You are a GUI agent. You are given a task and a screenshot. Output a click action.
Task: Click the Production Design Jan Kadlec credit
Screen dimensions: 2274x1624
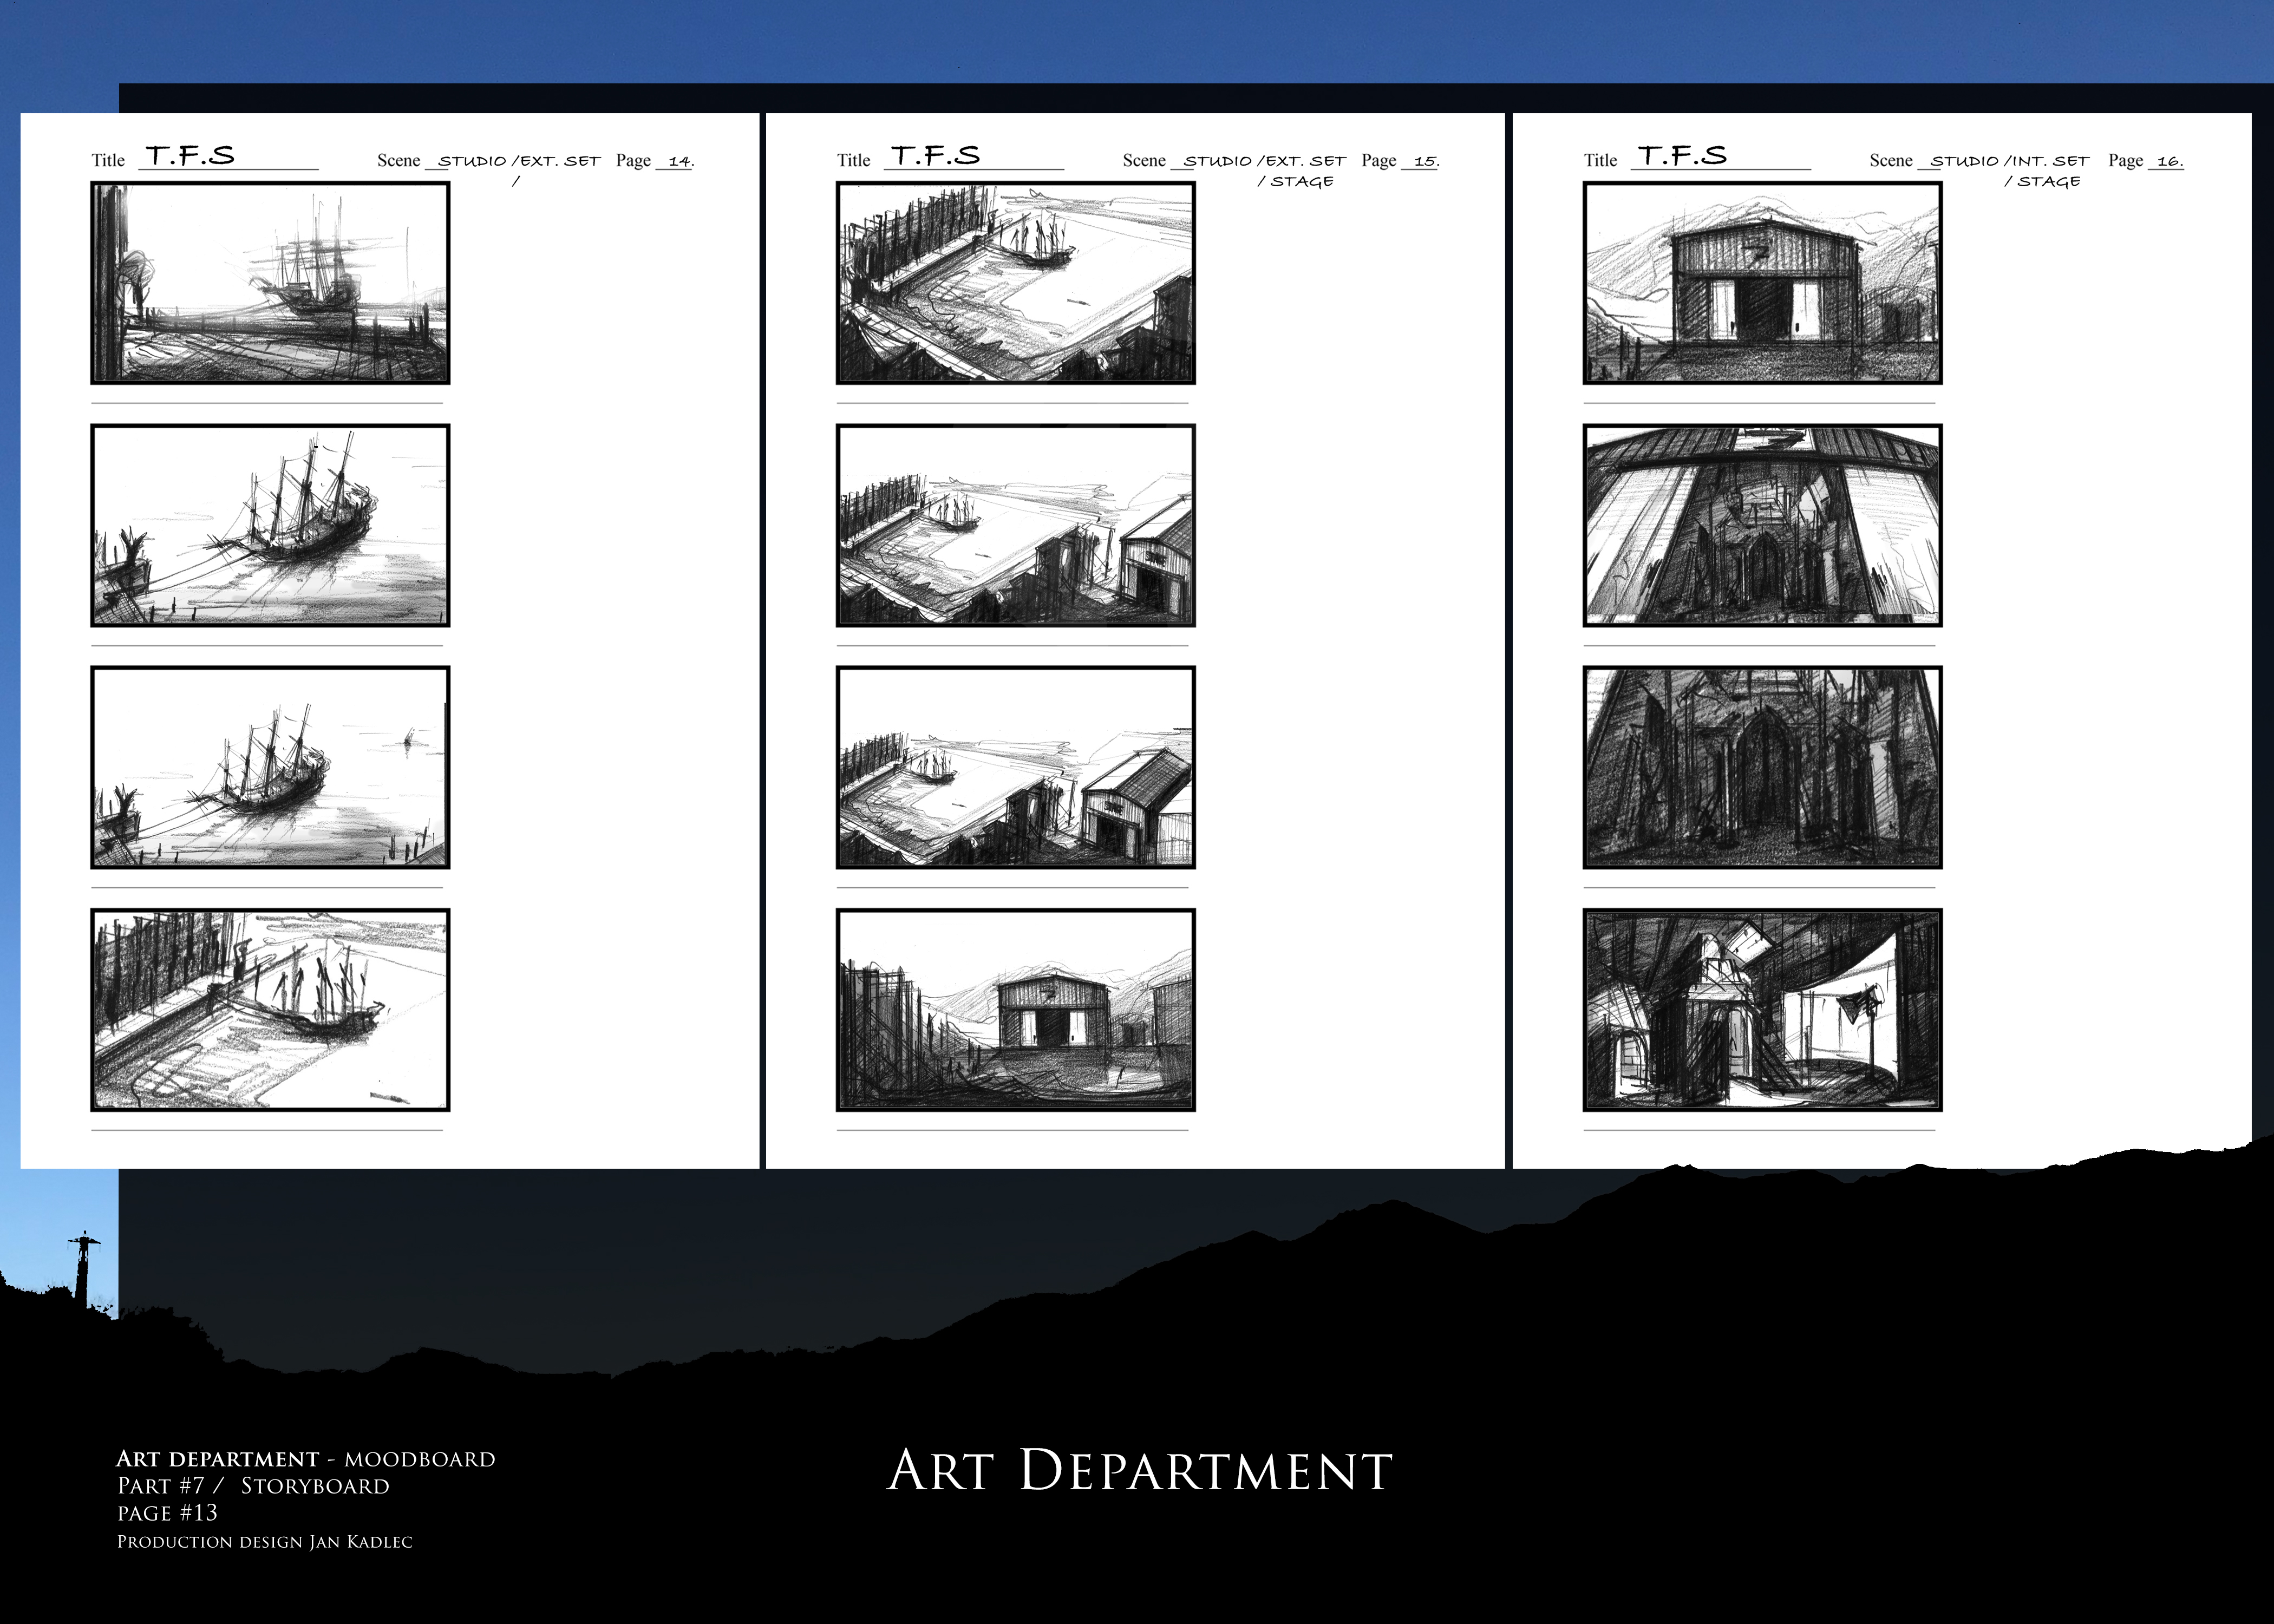click(264, 1542)
